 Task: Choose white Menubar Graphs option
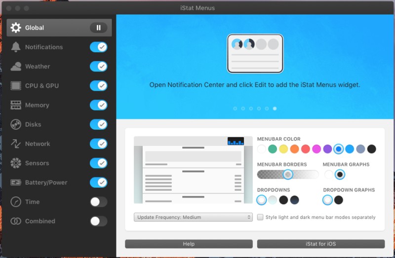329,175
